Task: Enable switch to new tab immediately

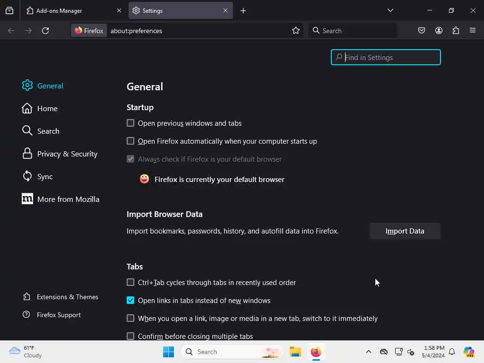Action: (130, 318)
